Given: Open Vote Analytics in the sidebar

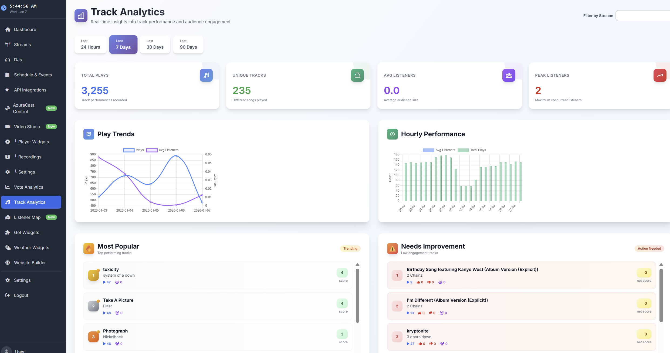Looking at the screenshot, I should (28, 187).
